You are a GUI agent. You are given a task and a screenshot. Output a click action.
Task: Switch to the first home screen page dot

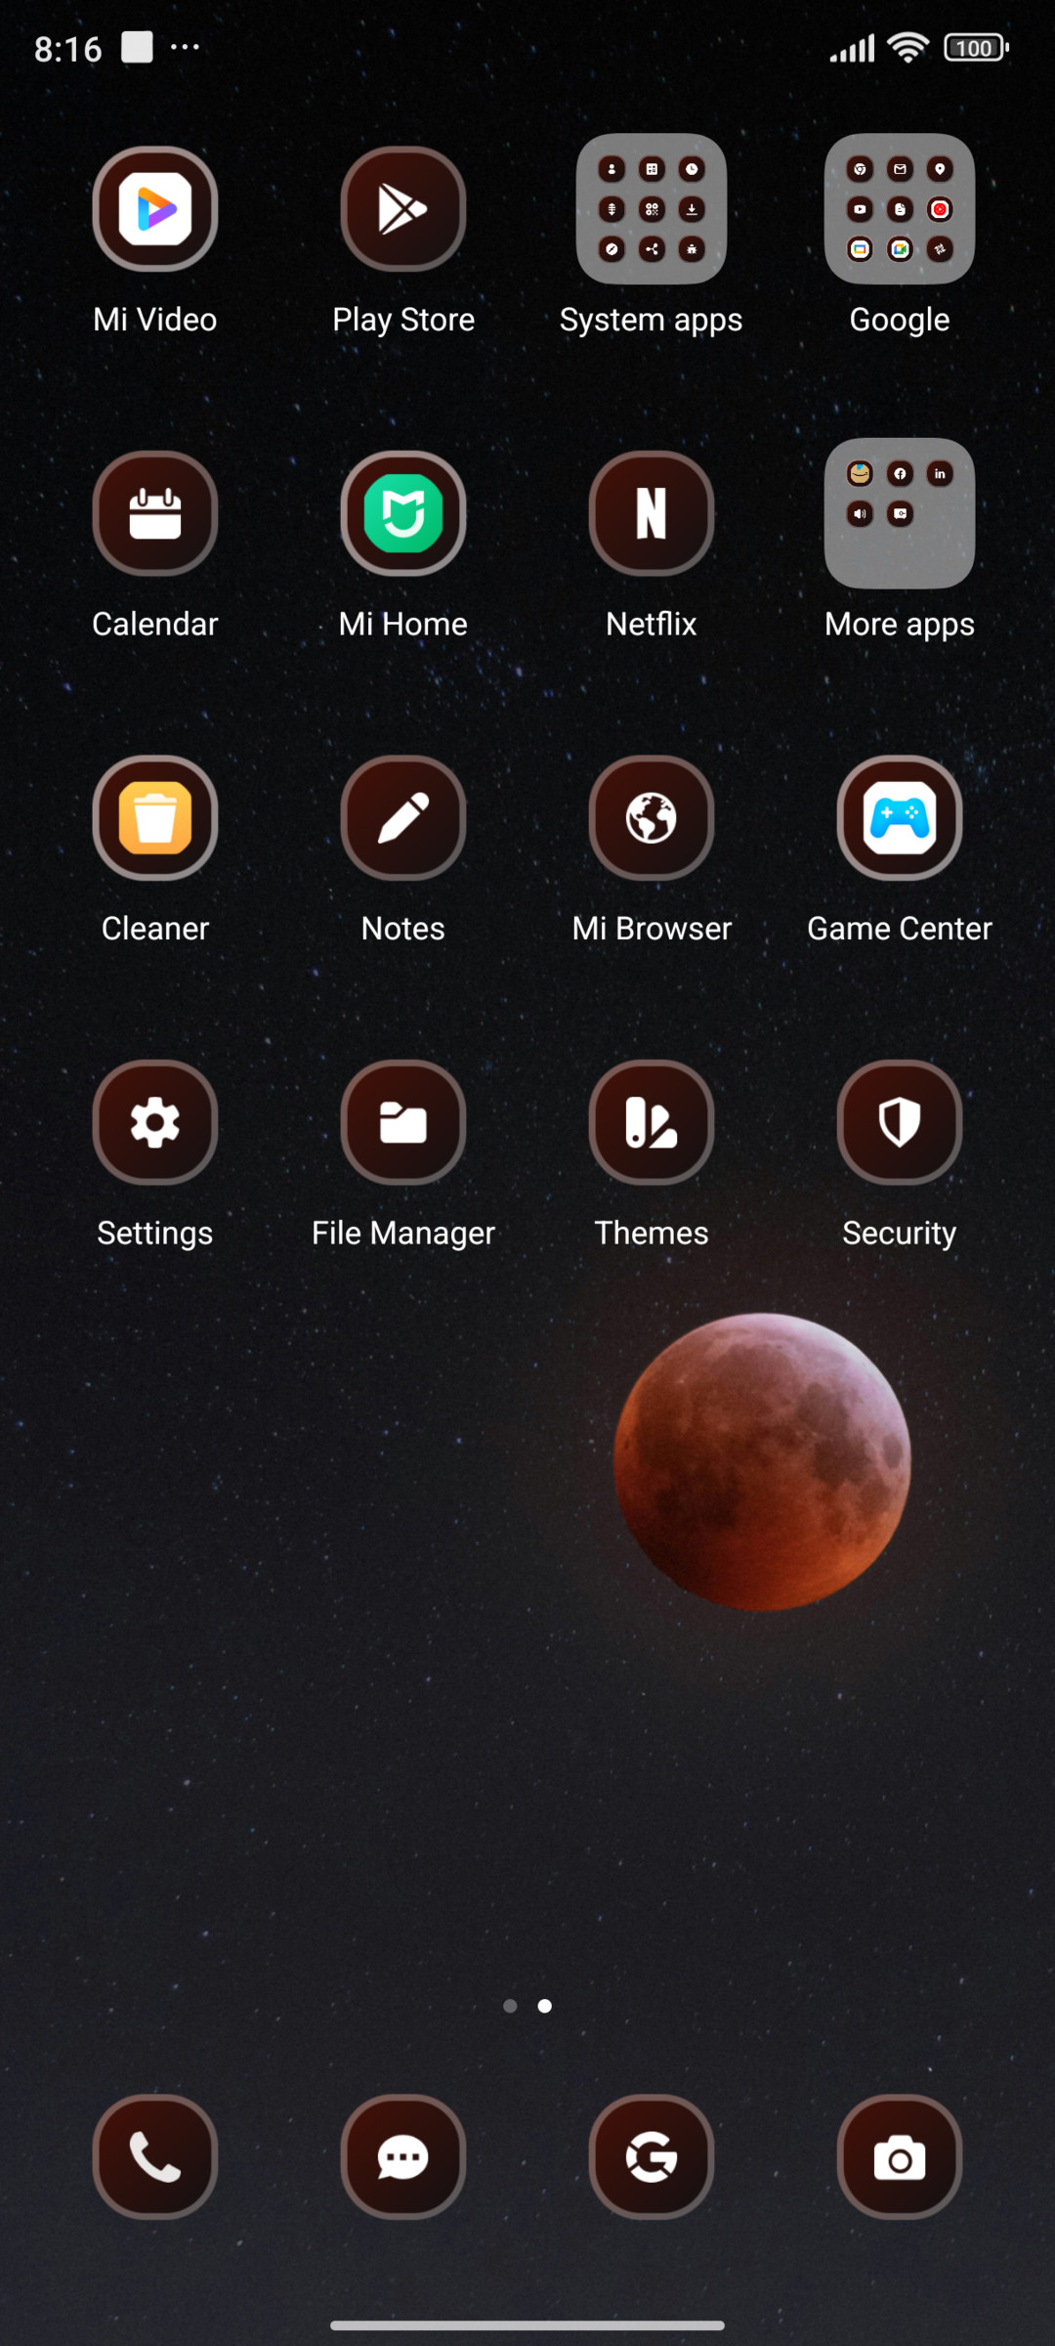click(510, 2006)
